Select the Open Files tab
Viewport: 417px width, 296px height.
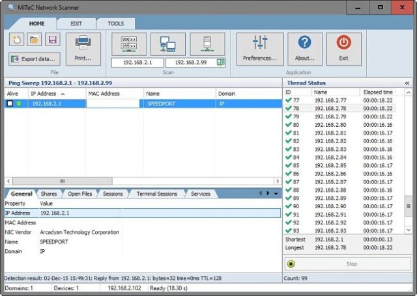click(79, 194)
